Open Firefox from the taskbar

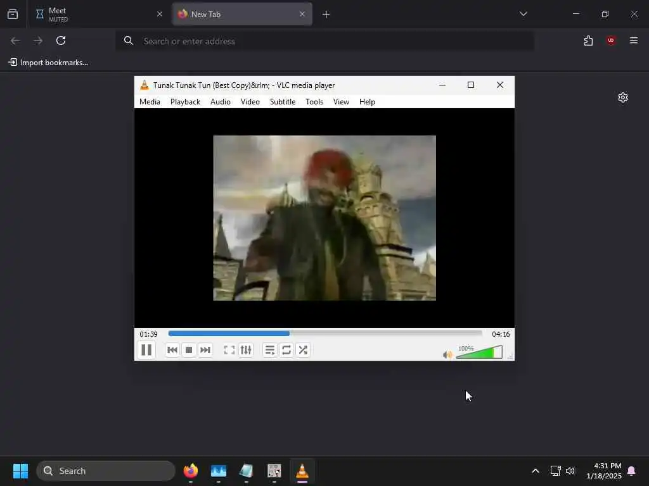coord(191,471)
